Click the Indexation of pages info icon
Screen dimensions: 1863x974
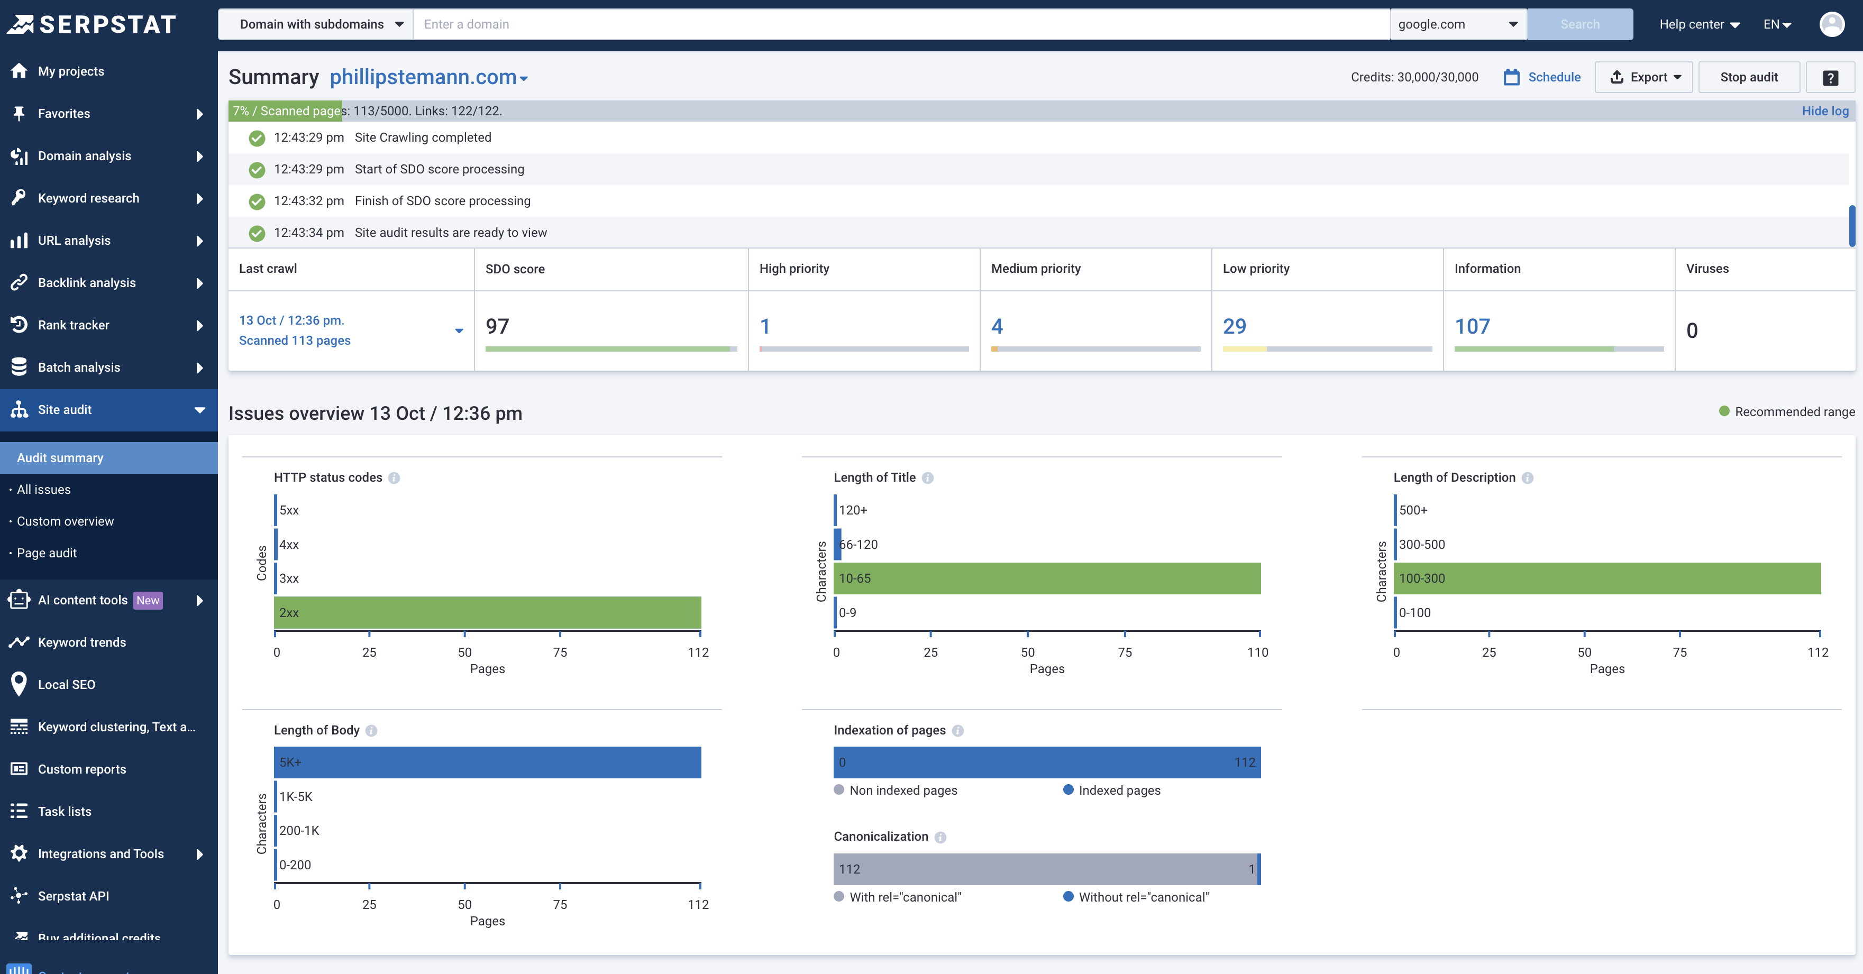pyautogui.click(x=957, y=730)
